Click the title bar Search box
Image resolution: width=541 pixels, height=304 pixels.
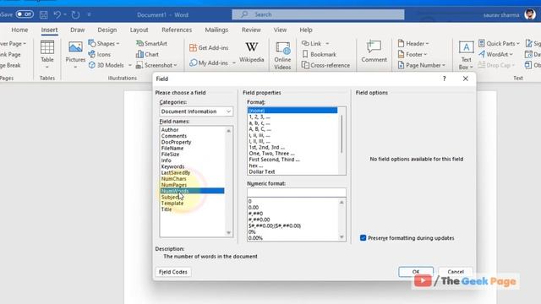(318, 14)
